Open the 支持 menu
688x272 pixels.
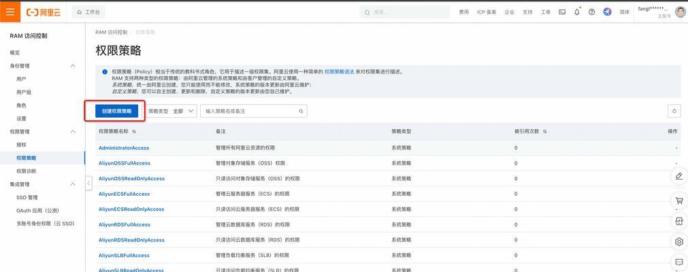pos(527,12)
